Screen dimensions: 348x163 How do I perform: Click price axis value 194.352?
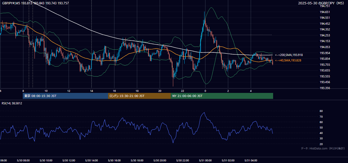(x=325, y=29)
